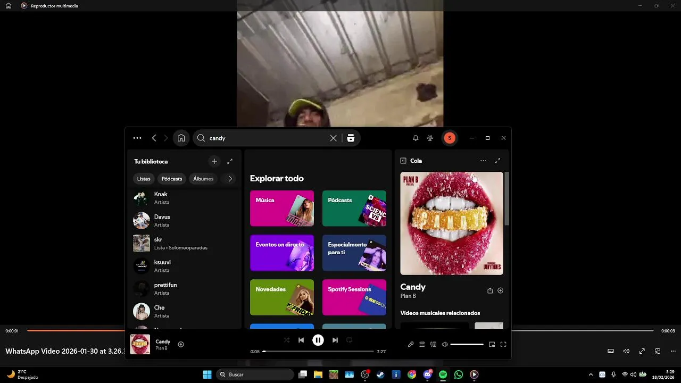
Task: Open the Música browse card
Action: click(282, 209)
